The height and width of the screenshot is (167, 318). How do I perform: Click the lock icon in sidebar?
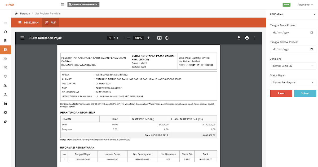[x=5, y=103]
